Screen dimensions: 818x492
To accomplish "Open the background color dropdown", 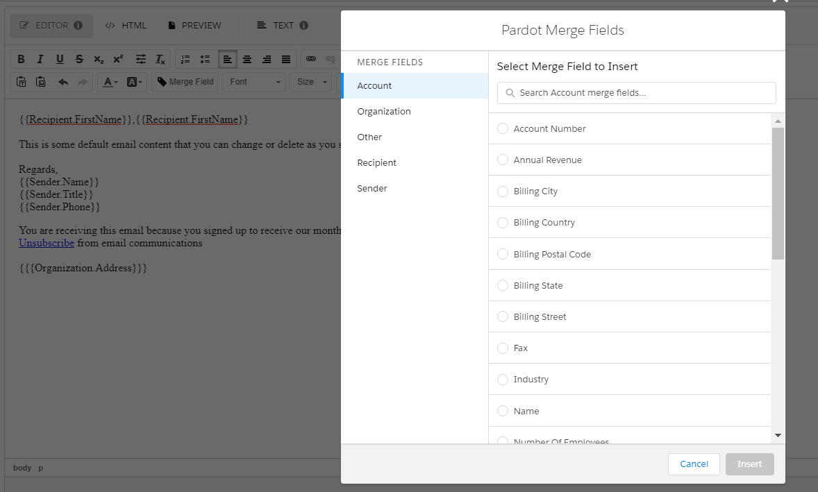I will pyautogui.click(x=134, y=82).
